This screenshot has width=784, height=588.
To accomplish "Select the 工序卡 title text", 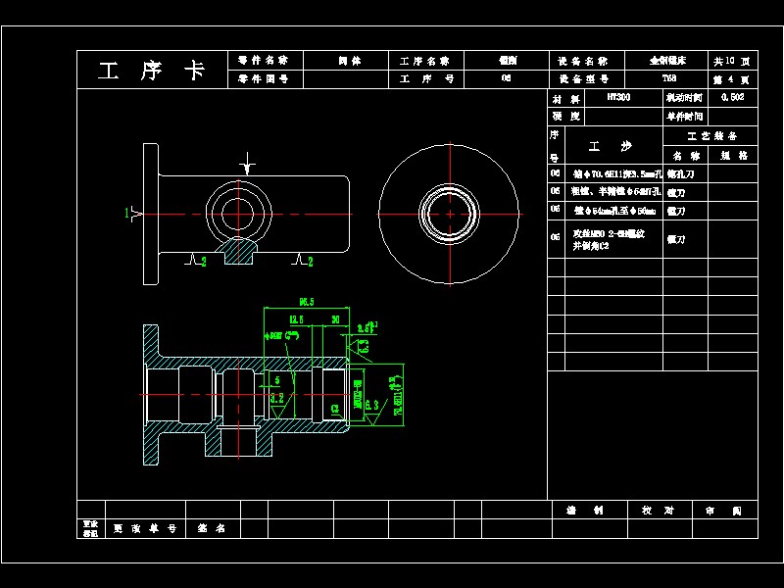I will click(x=152, y=71).
